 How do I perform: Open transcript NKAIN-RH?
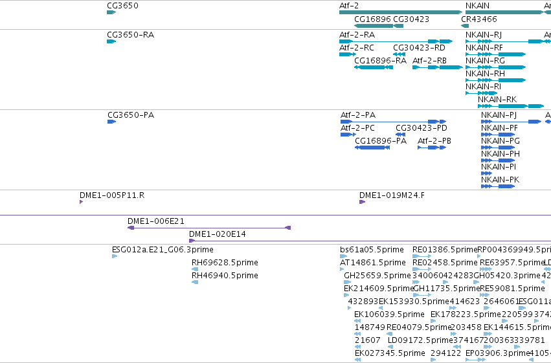pos(486,74)
